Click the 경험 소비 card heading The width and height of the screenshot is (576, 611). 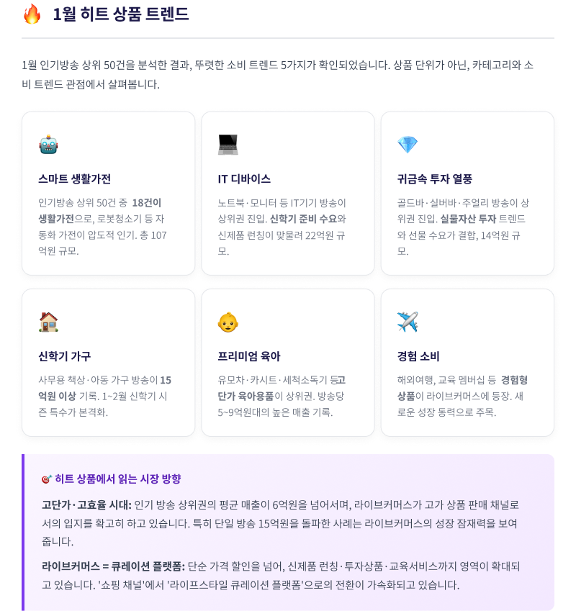[418, 356]
